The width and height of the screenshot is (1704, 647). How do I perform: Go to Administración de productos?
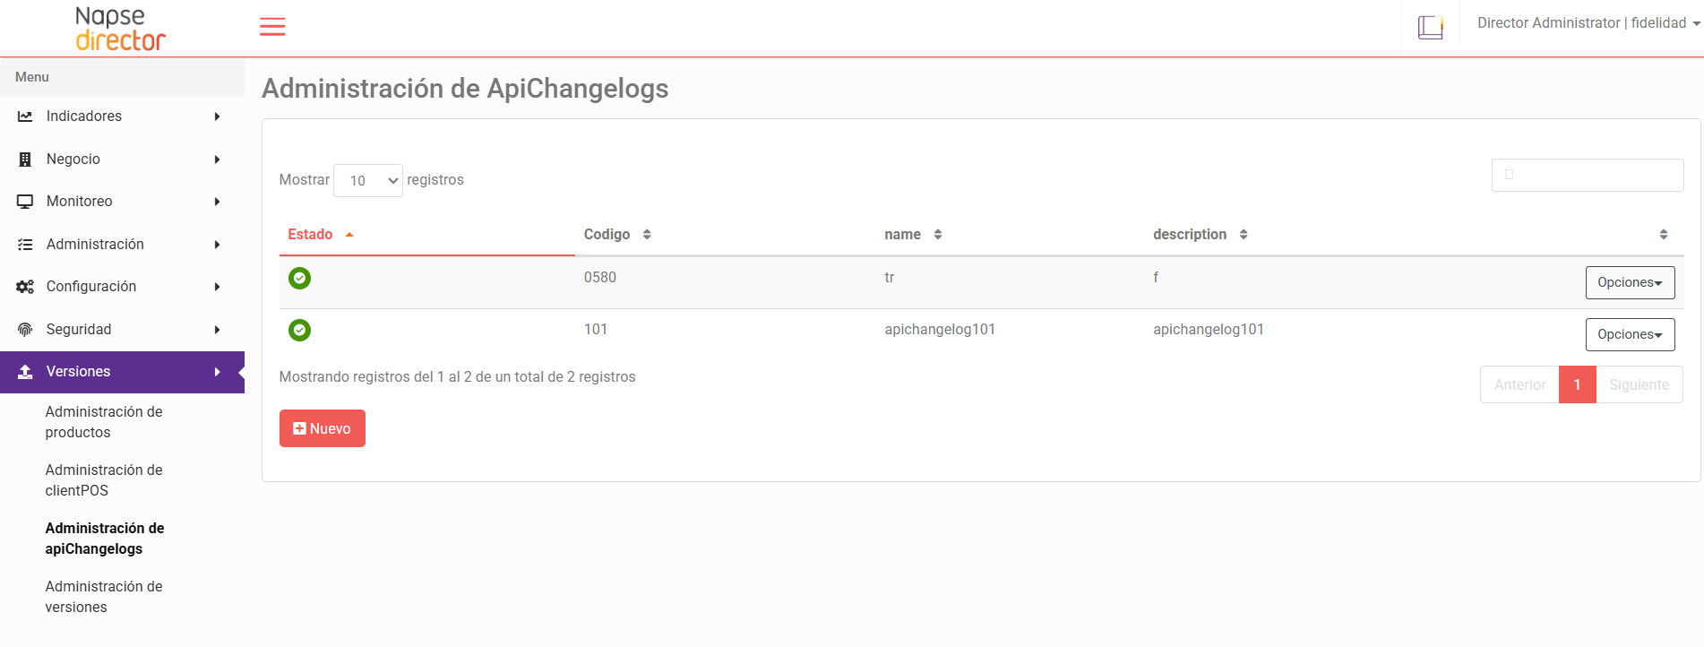104,422
